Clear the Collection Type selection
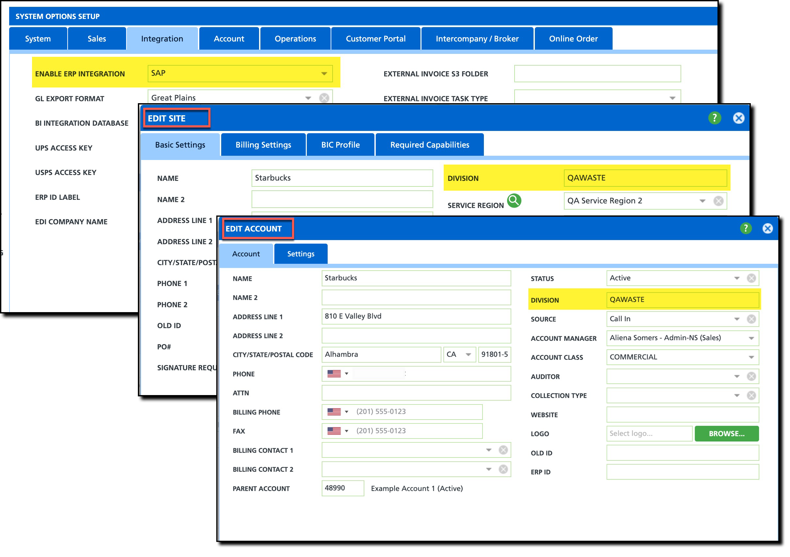Viewport: 790px width, 557px height. 751,396
